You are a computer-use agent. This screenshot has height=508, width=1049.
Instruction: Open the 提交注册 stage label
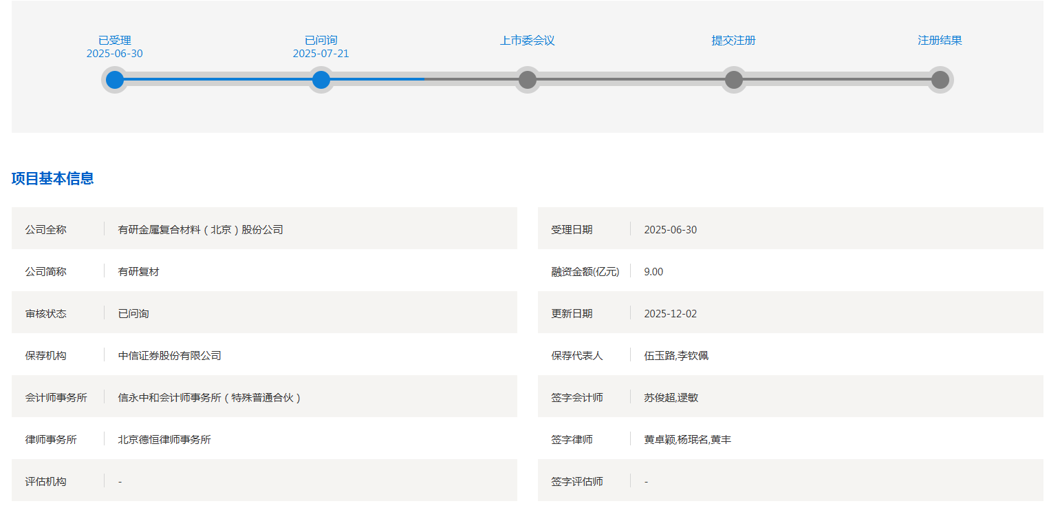(x=734, y=41)
